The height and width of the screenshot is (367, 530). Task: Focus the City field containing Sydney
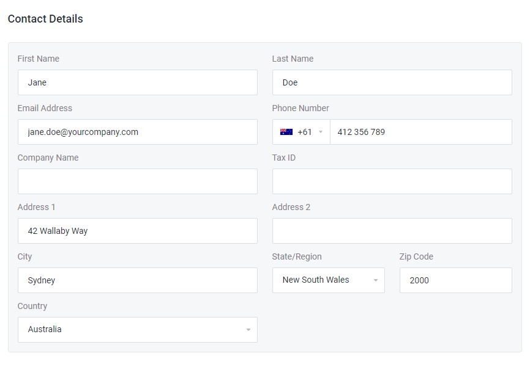[137, 280]
